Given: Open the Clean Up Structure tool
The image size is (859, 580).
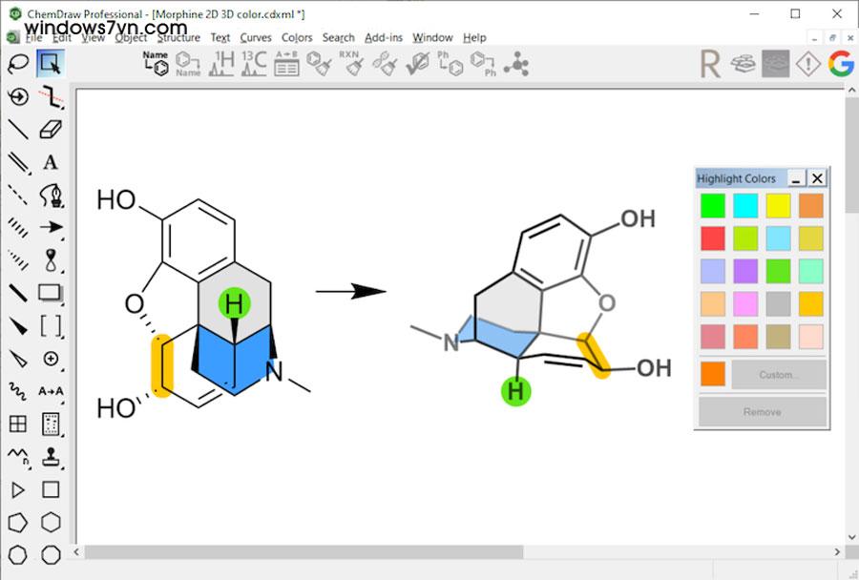Looking at the screenshot, I should coord(317,65).
